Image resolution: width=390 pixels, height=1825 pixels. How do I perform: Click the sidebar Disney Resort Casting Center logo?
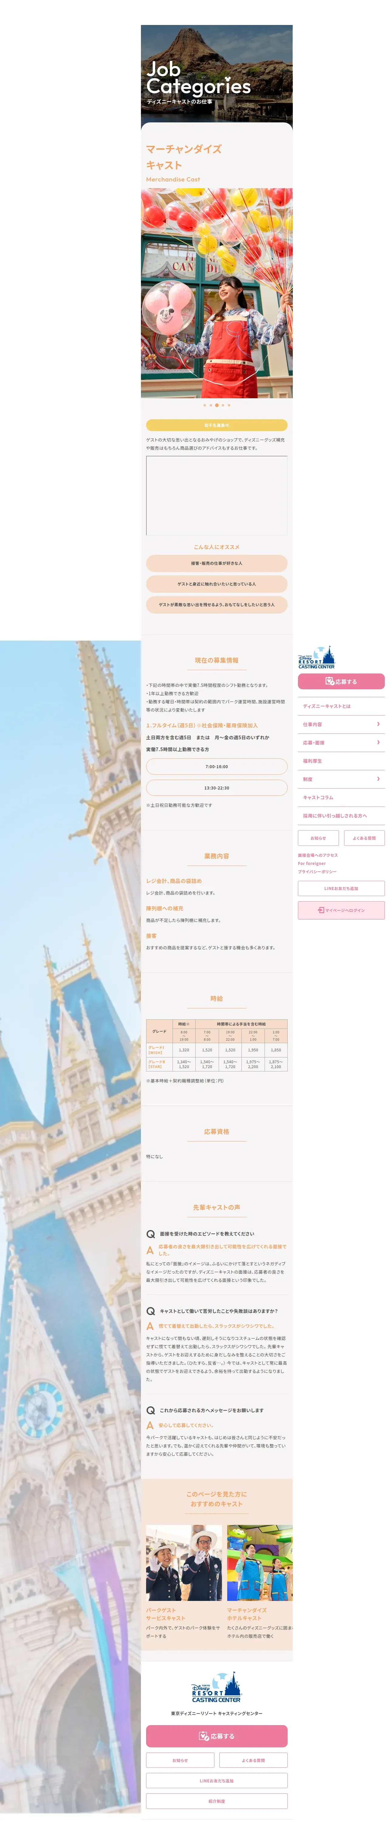point(316,657)
